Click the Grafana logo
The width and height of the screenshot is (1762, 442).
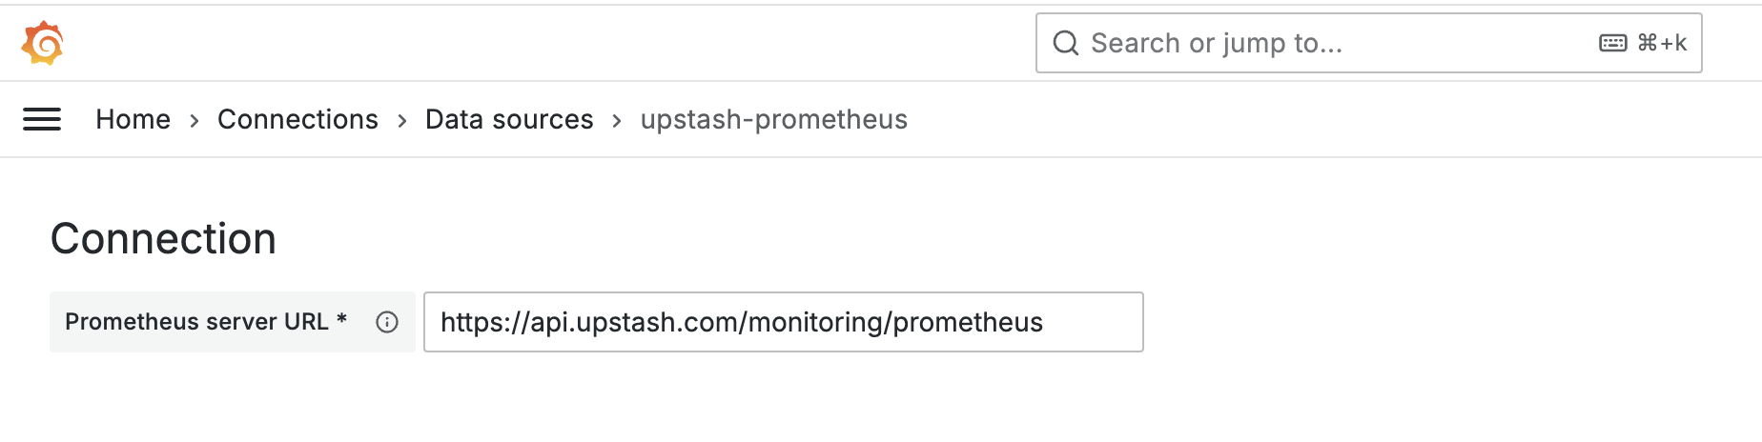pyautogui.click(x=43, y=43)
